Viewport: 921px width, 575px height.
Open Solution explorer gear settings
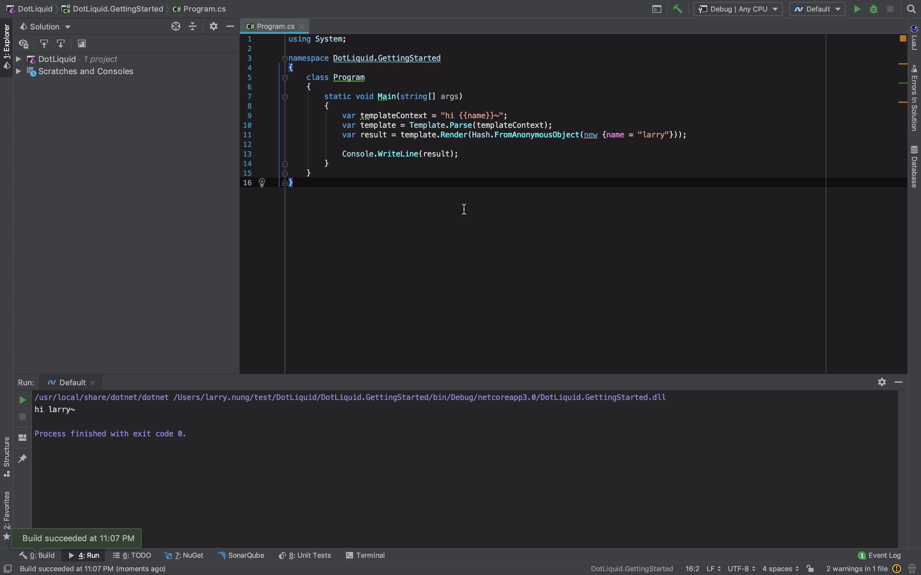[x=214, y=26]
